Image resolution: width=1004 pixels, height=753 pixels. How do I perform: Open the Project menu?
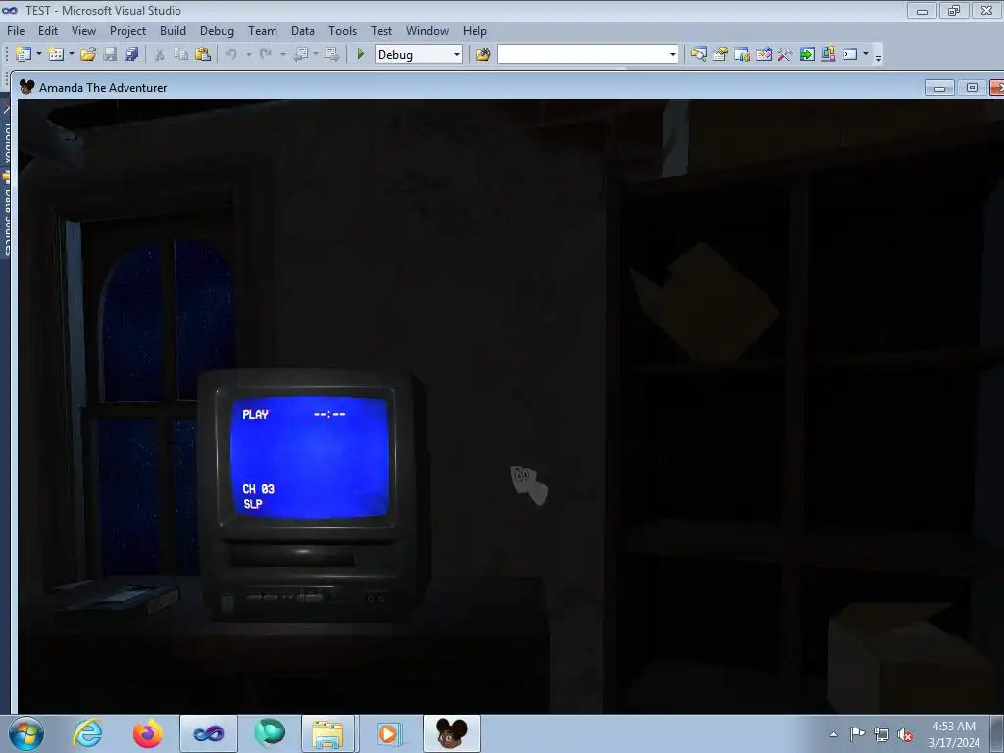tap(127, 30)
